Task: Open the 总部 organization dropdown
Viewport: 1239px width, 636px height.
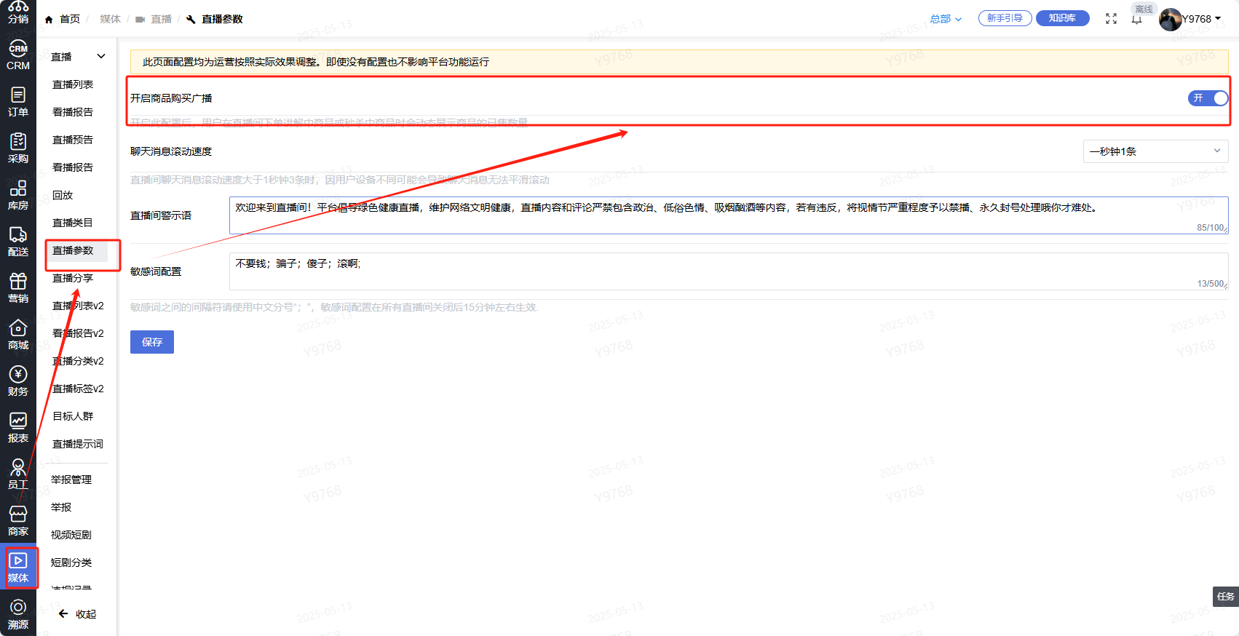Action: click(x=946, y=19)
